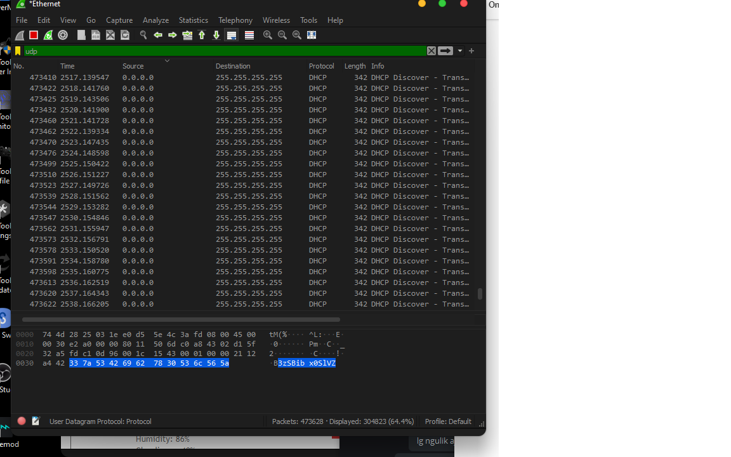Jump to the last packet with the down arrow
Image resolution: width=731 pixels, height=457 pixels.
tap(216, 35)
